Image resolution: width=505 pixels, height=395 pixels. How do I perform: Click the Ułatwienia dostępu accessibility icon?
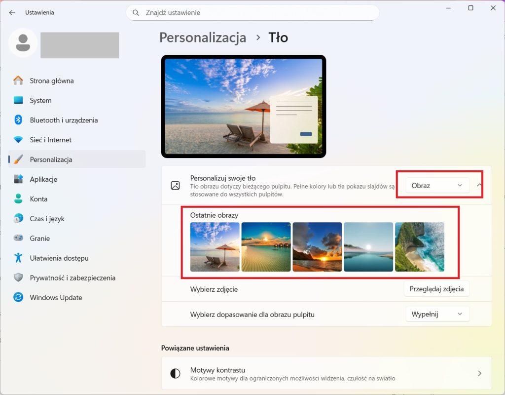[18, 258]
